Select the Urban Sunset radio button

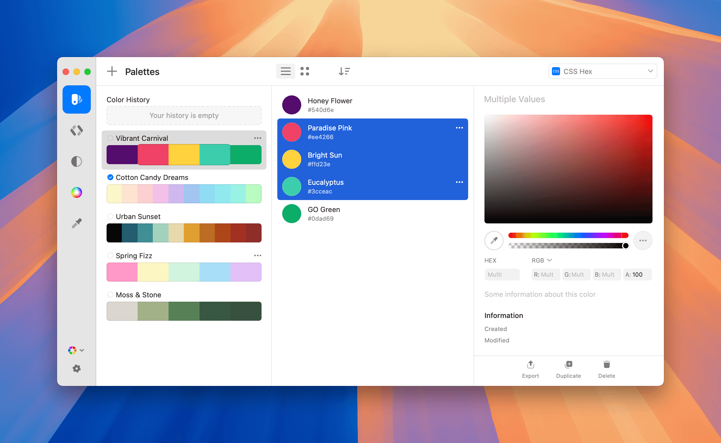pos(110,217)
